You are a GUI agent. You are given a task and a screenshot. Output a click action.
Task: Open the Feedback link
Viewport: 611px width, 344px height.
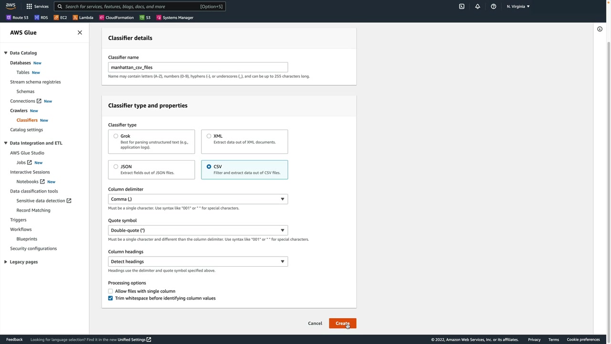pos(14,340)
